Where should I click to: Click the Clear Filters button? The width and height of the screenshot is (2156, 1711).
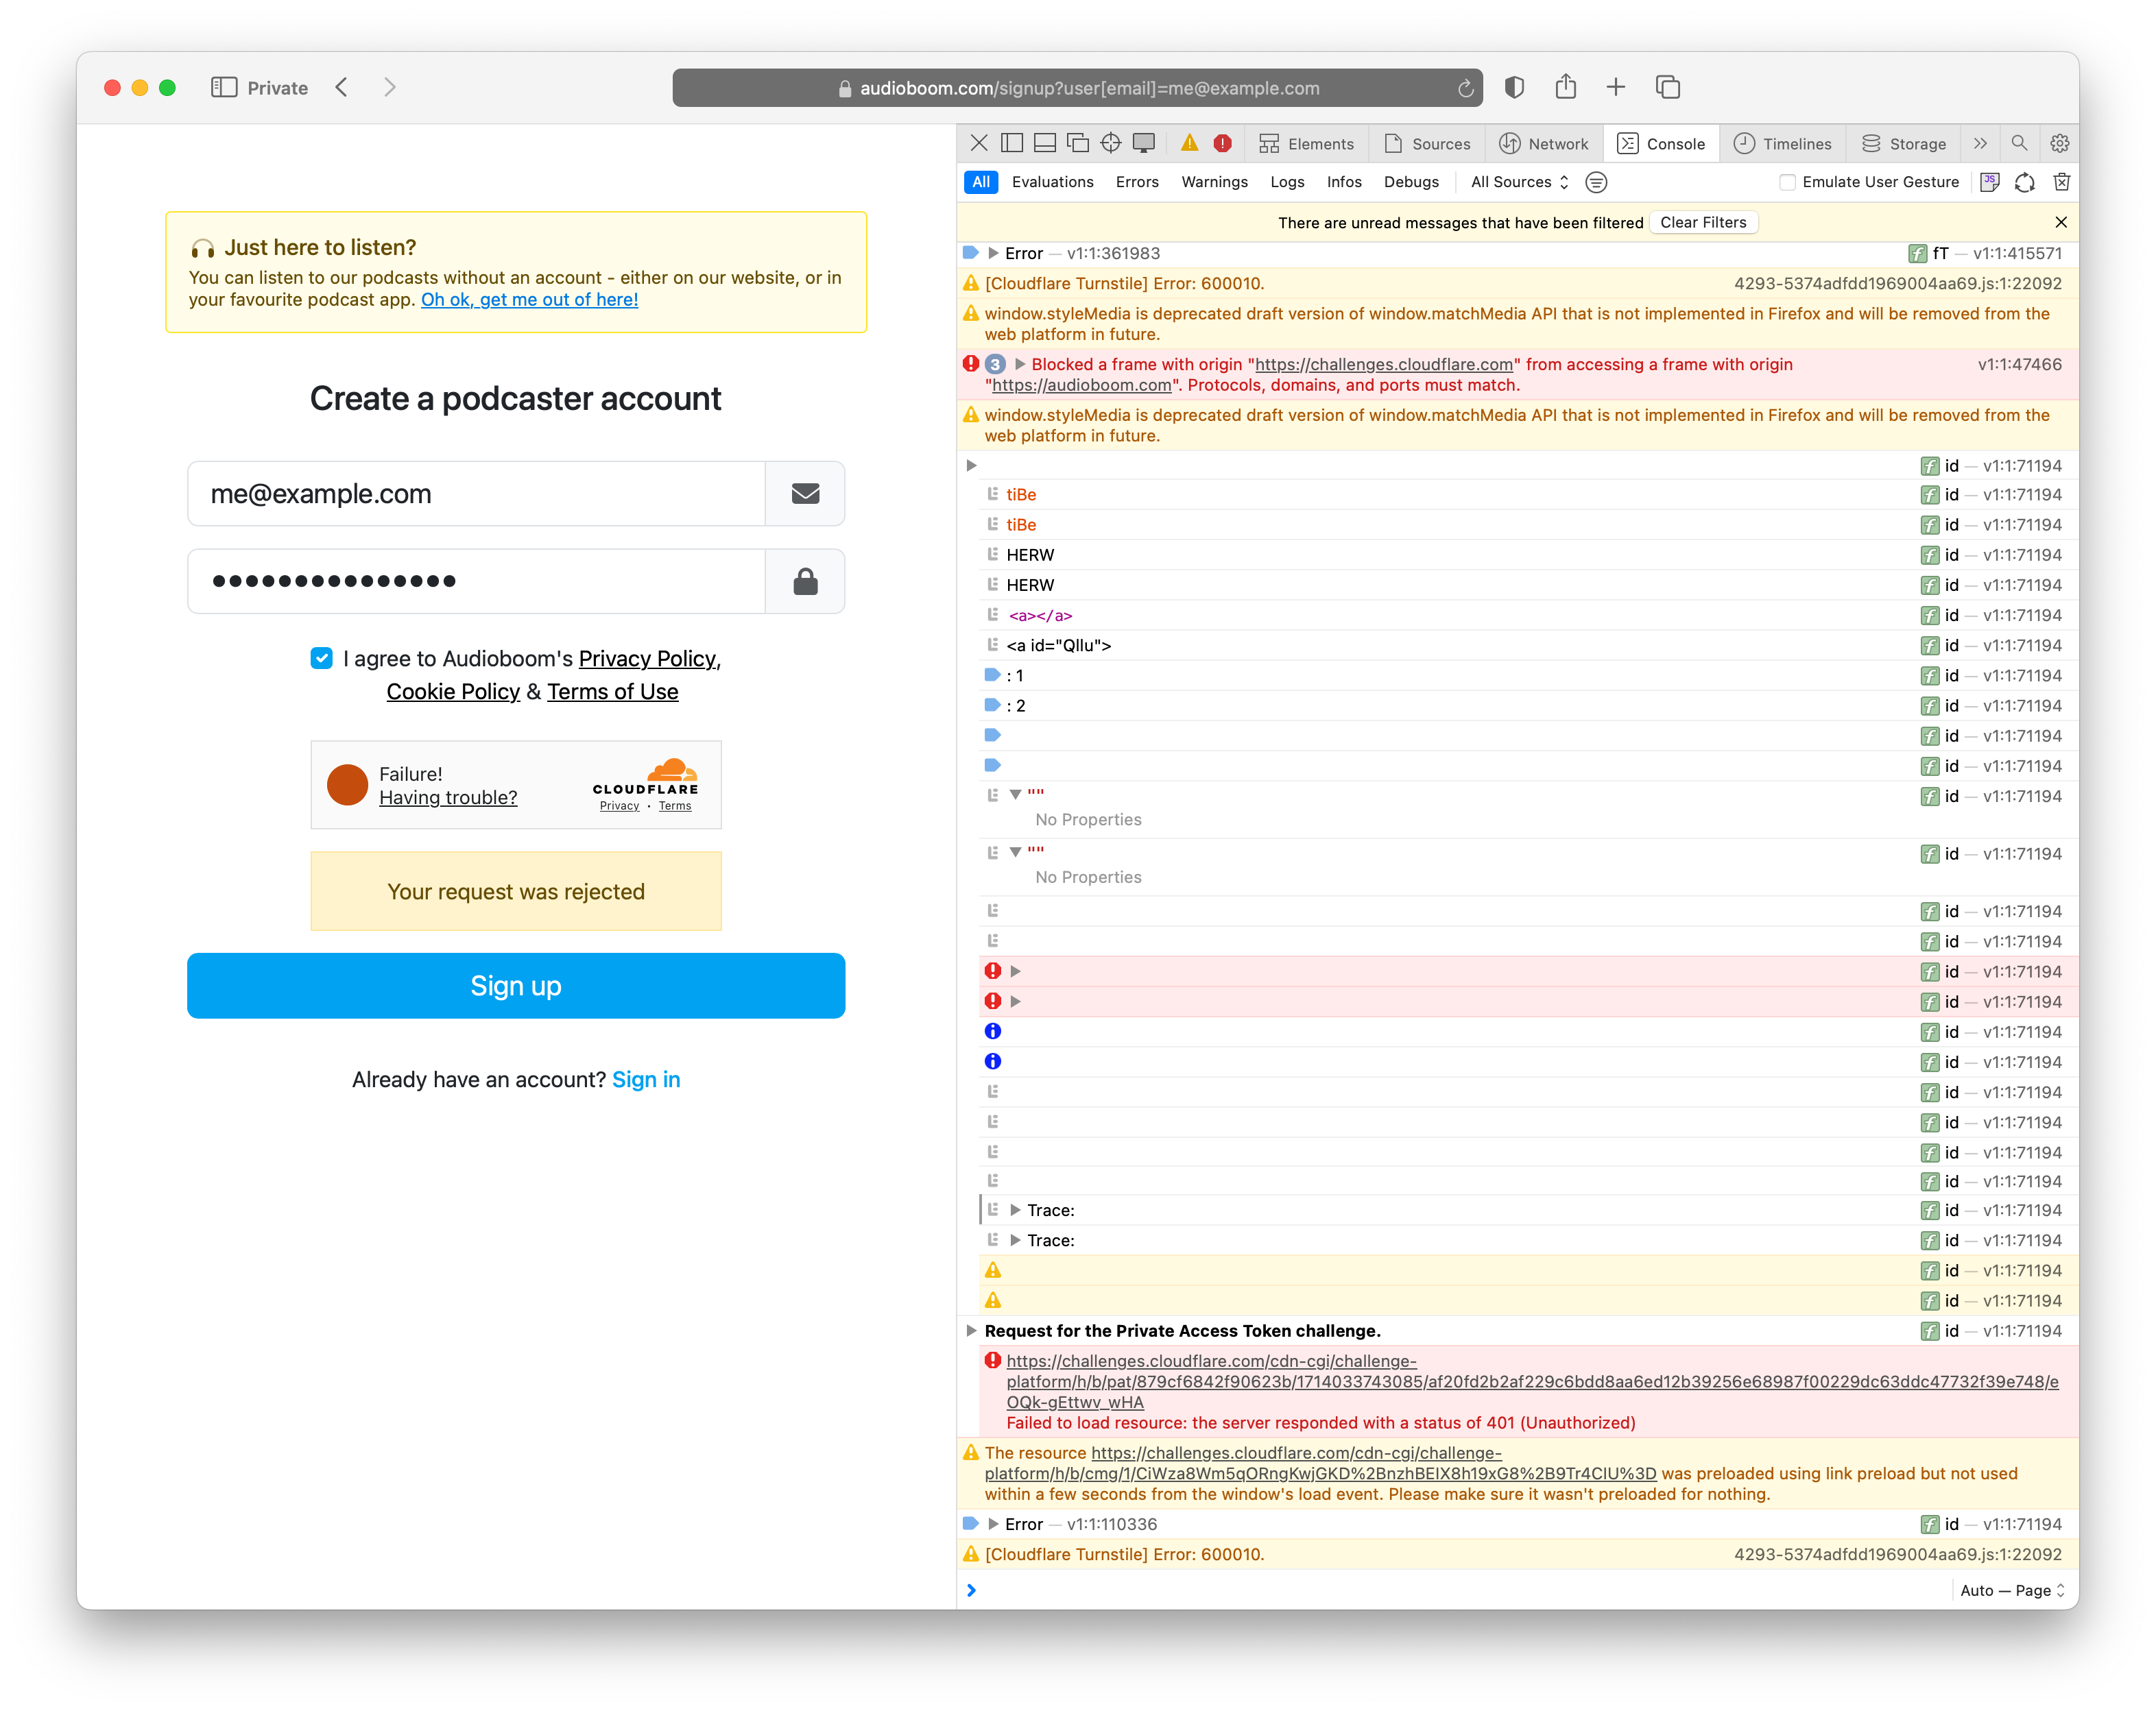pyautogui.click(x=1703, y=222)
